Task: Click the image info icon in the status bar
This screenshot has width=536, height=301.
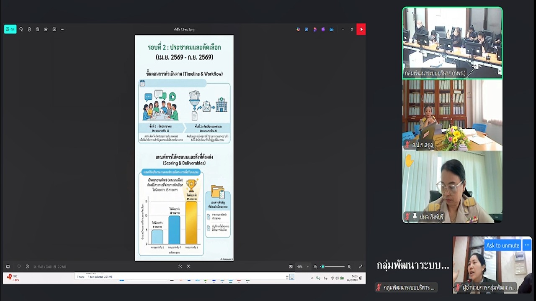Action: pos(27,267)
